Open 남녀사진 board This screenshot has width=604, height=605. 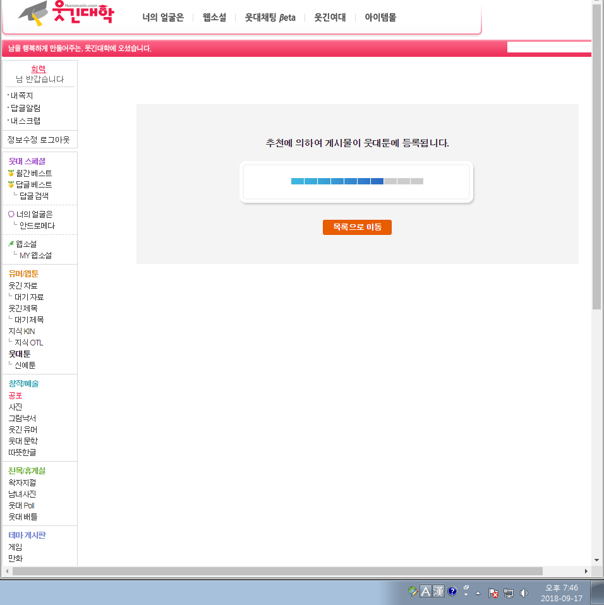coord(22,494)
